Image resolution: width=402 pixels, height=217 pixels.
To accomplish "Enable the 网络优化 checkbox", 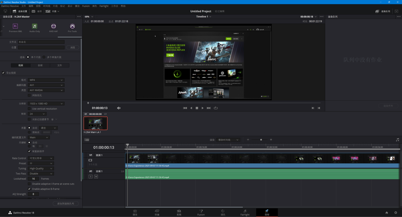I will coord(30,95).
